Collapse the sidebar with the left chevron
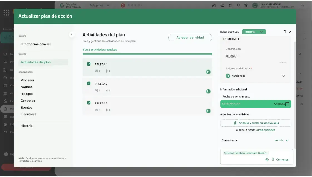The image size is (312, 177). (71, 34)
